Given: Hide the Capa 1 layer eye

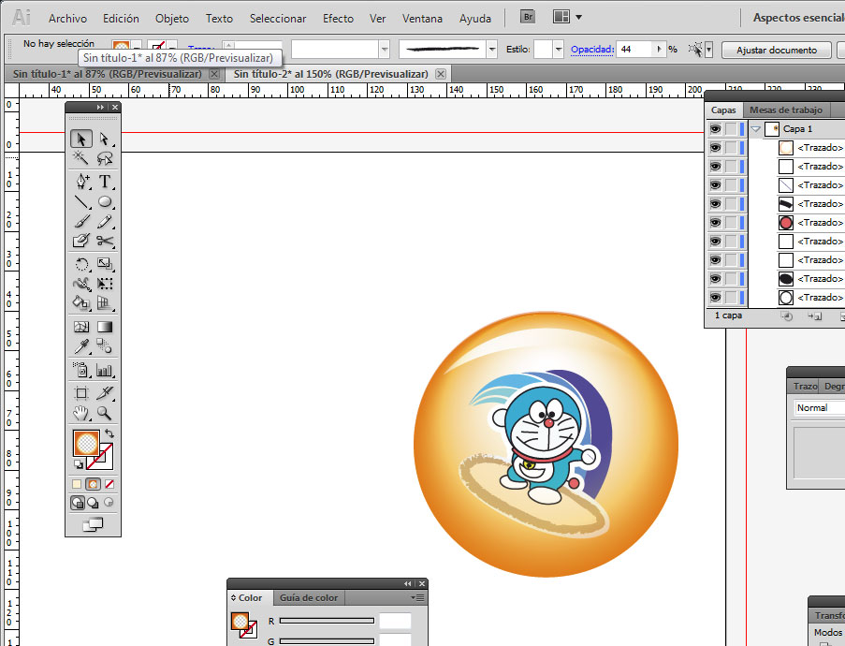Looking at the screenshot, I should pyautogui.click(x=715, y=129).
